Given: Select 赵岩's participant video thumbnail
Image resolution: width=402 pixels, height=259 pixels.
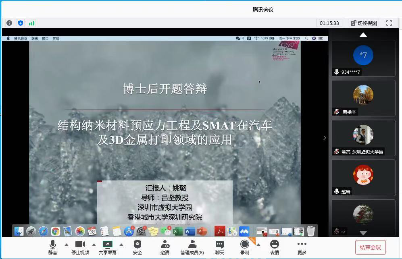Looking at the screenshot, I should pos(363,178).
